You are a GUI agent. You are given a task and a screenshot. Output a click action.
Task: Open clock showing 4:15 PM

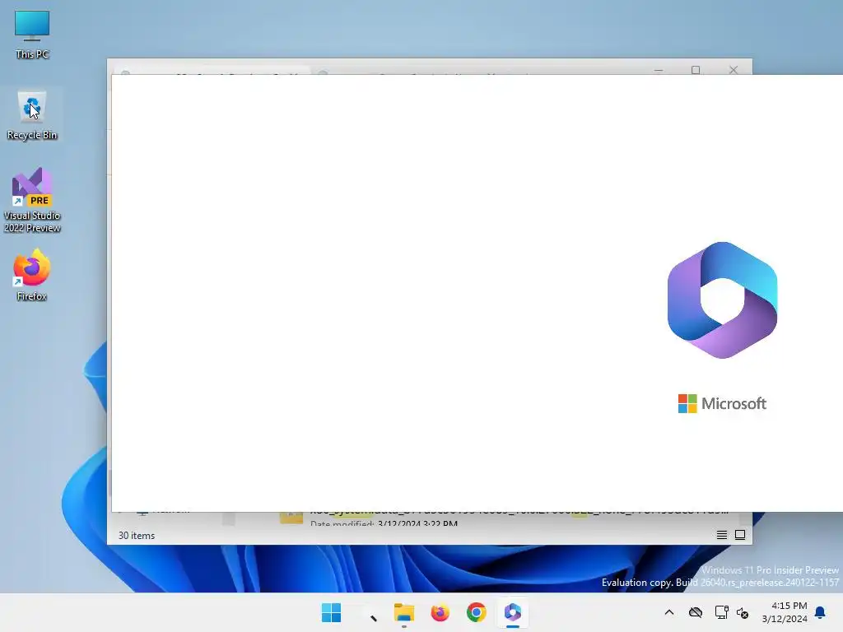[x=785, y=612]
